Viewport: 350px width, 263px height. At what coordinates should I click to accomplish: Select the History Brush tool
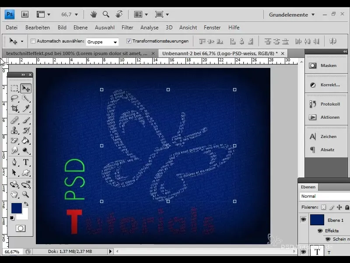pos(26,130)
